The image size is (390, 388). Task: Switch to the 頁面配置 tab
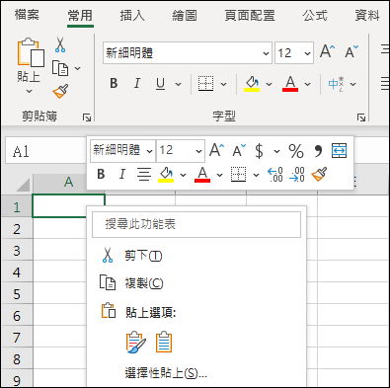pos(250,16)
